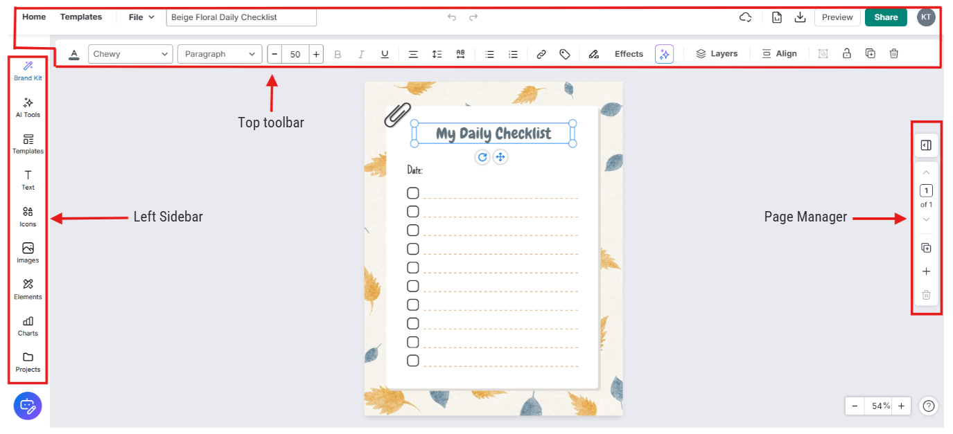Open the Charts sidebar panel
The width and height of the screenshot is (953, 434).
tap(28, 325)
